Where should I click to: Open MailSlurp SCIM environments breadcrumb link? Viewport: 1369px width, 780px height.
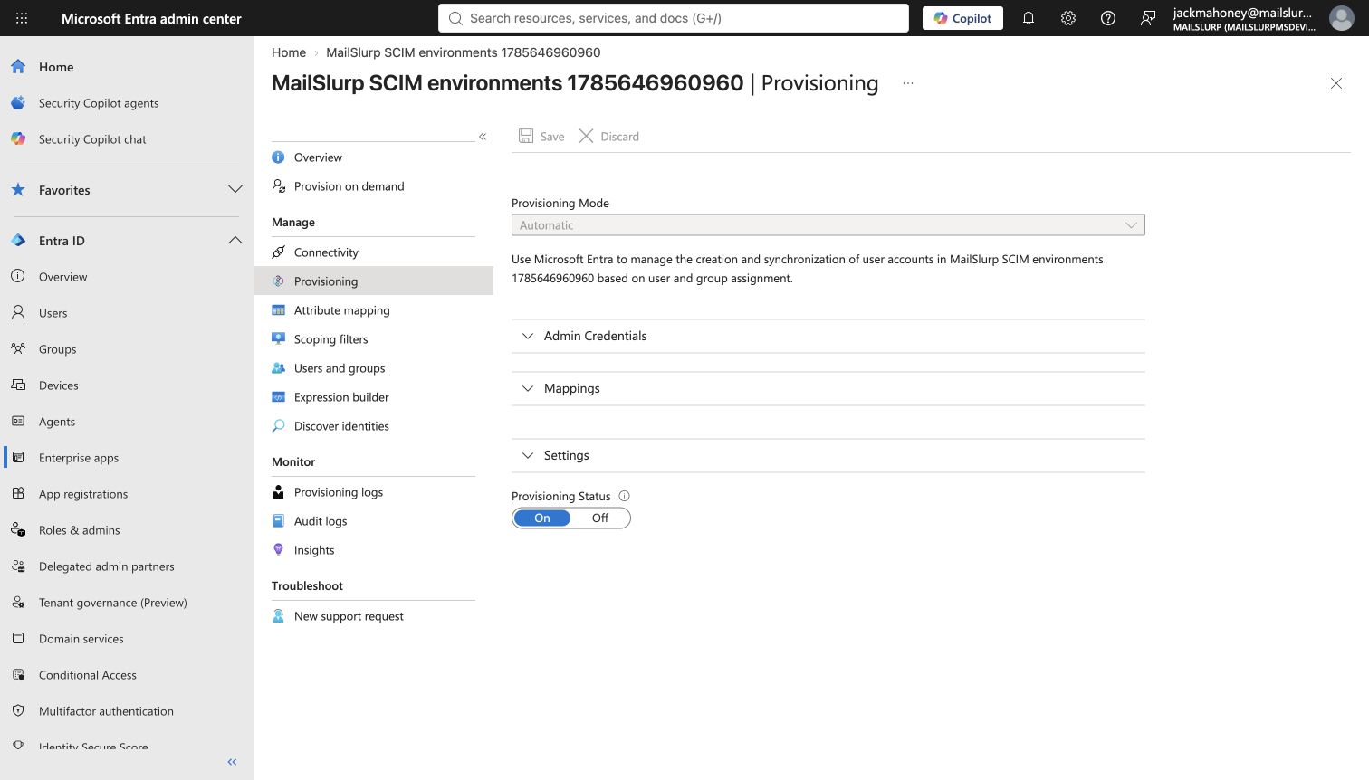tap(463, 52)
